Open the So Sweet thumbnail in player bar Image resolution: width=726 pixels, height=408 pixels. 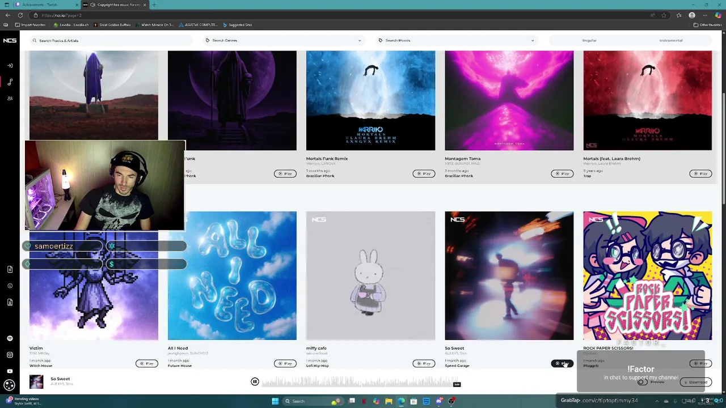tap(36, 382)
